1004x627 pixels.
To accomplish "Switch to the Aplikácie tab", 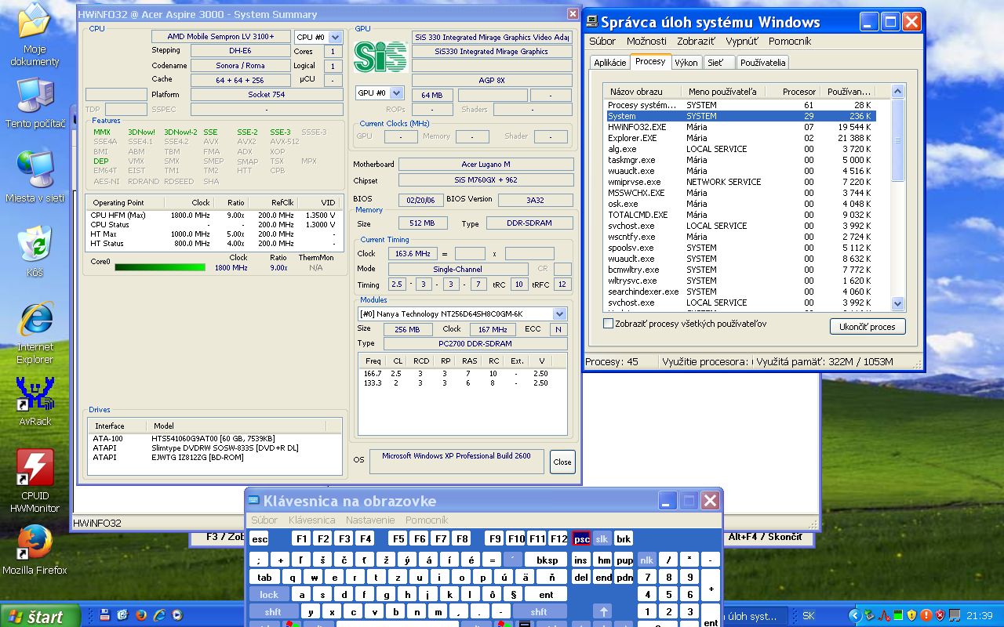I will [x=610, y=63].
